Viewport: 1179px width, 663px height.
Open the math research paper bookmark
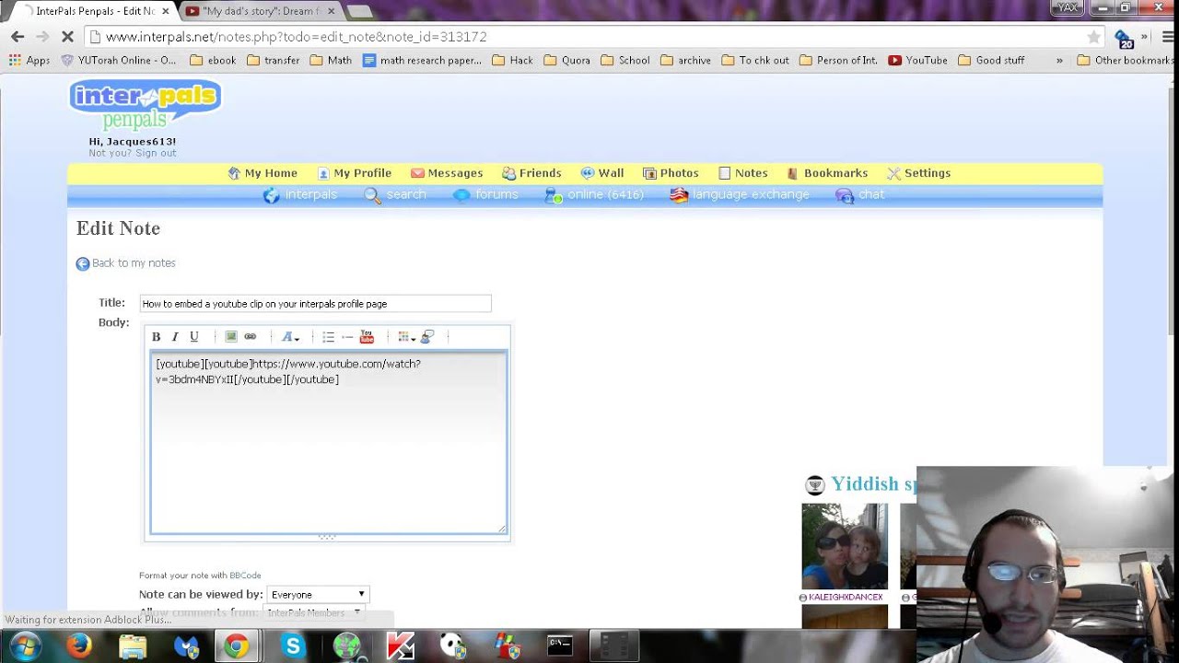pos(422,61)
